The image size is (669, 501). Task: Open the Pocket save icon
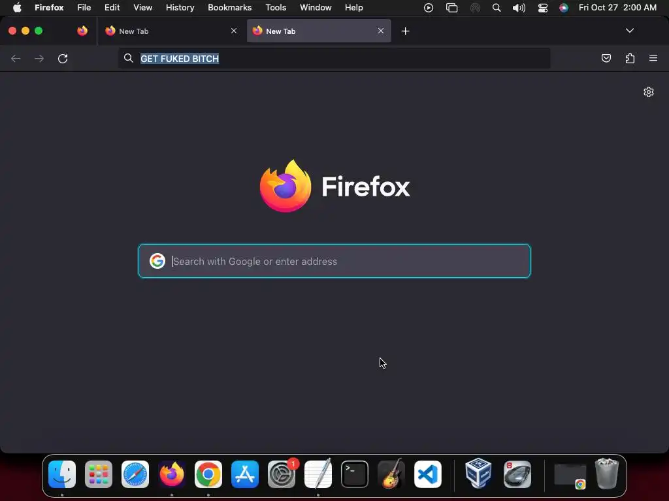pos(606,58)
